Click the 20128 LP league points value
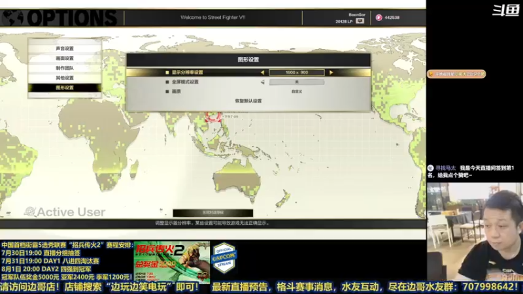This screenshot has height=294, width=523. coord(344,22)
